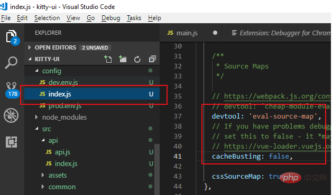Image resolution: width=332 pixels, height=195 pixels.
Task: Expand the OPEN EDITORS section
Action: click(x=30, y=47)
